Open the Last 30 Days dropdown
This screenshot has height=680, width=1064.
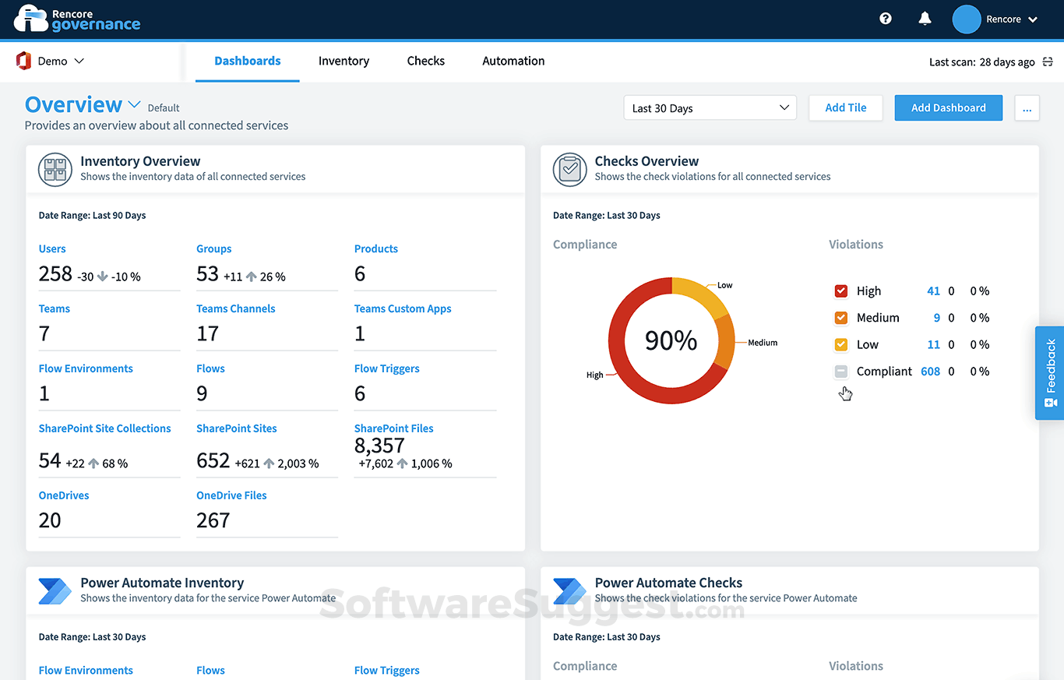710,108
